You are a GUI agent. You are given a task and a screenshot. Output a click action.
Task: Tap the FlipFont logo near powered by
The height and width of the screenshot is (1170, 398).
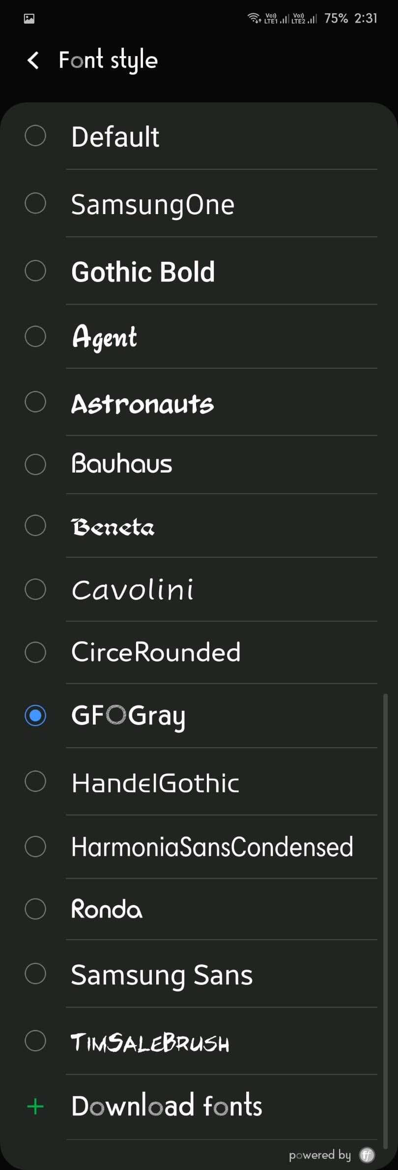[x=367, y=1155]
